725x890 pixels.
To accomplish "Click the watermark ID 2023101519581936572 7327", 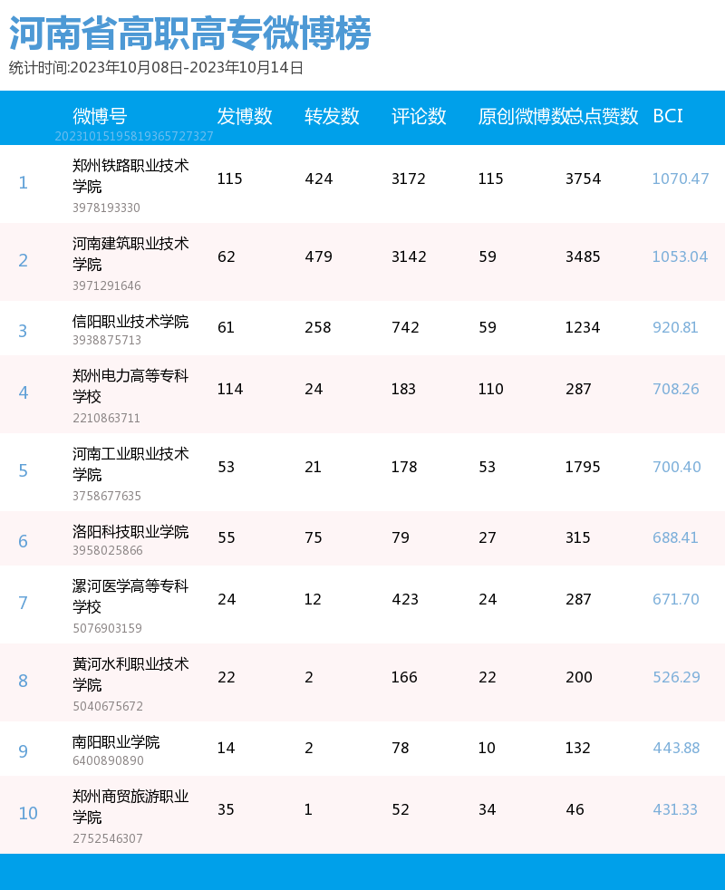I will pos(134,136).
